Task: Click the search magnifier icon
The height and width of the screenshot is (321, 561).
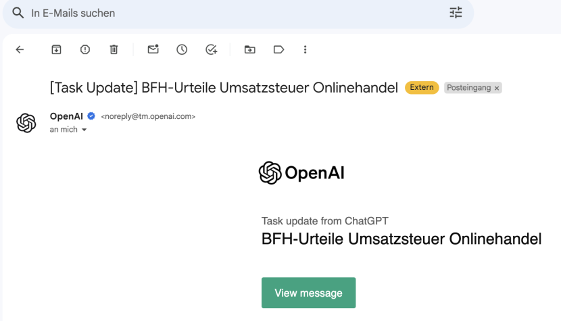Action: (x=18, y=14)
